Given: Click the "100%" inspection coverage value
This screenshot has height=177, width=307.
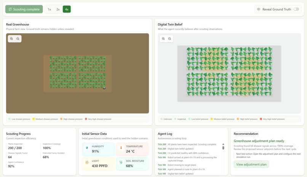Looking at the screenshot, I should click(47, 148).
